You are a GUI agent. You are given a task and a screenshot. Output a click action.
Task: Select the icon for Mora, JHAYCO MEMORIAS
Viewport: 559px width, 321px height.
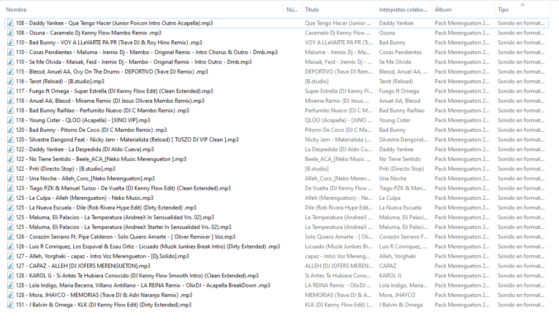pos(10,295)
